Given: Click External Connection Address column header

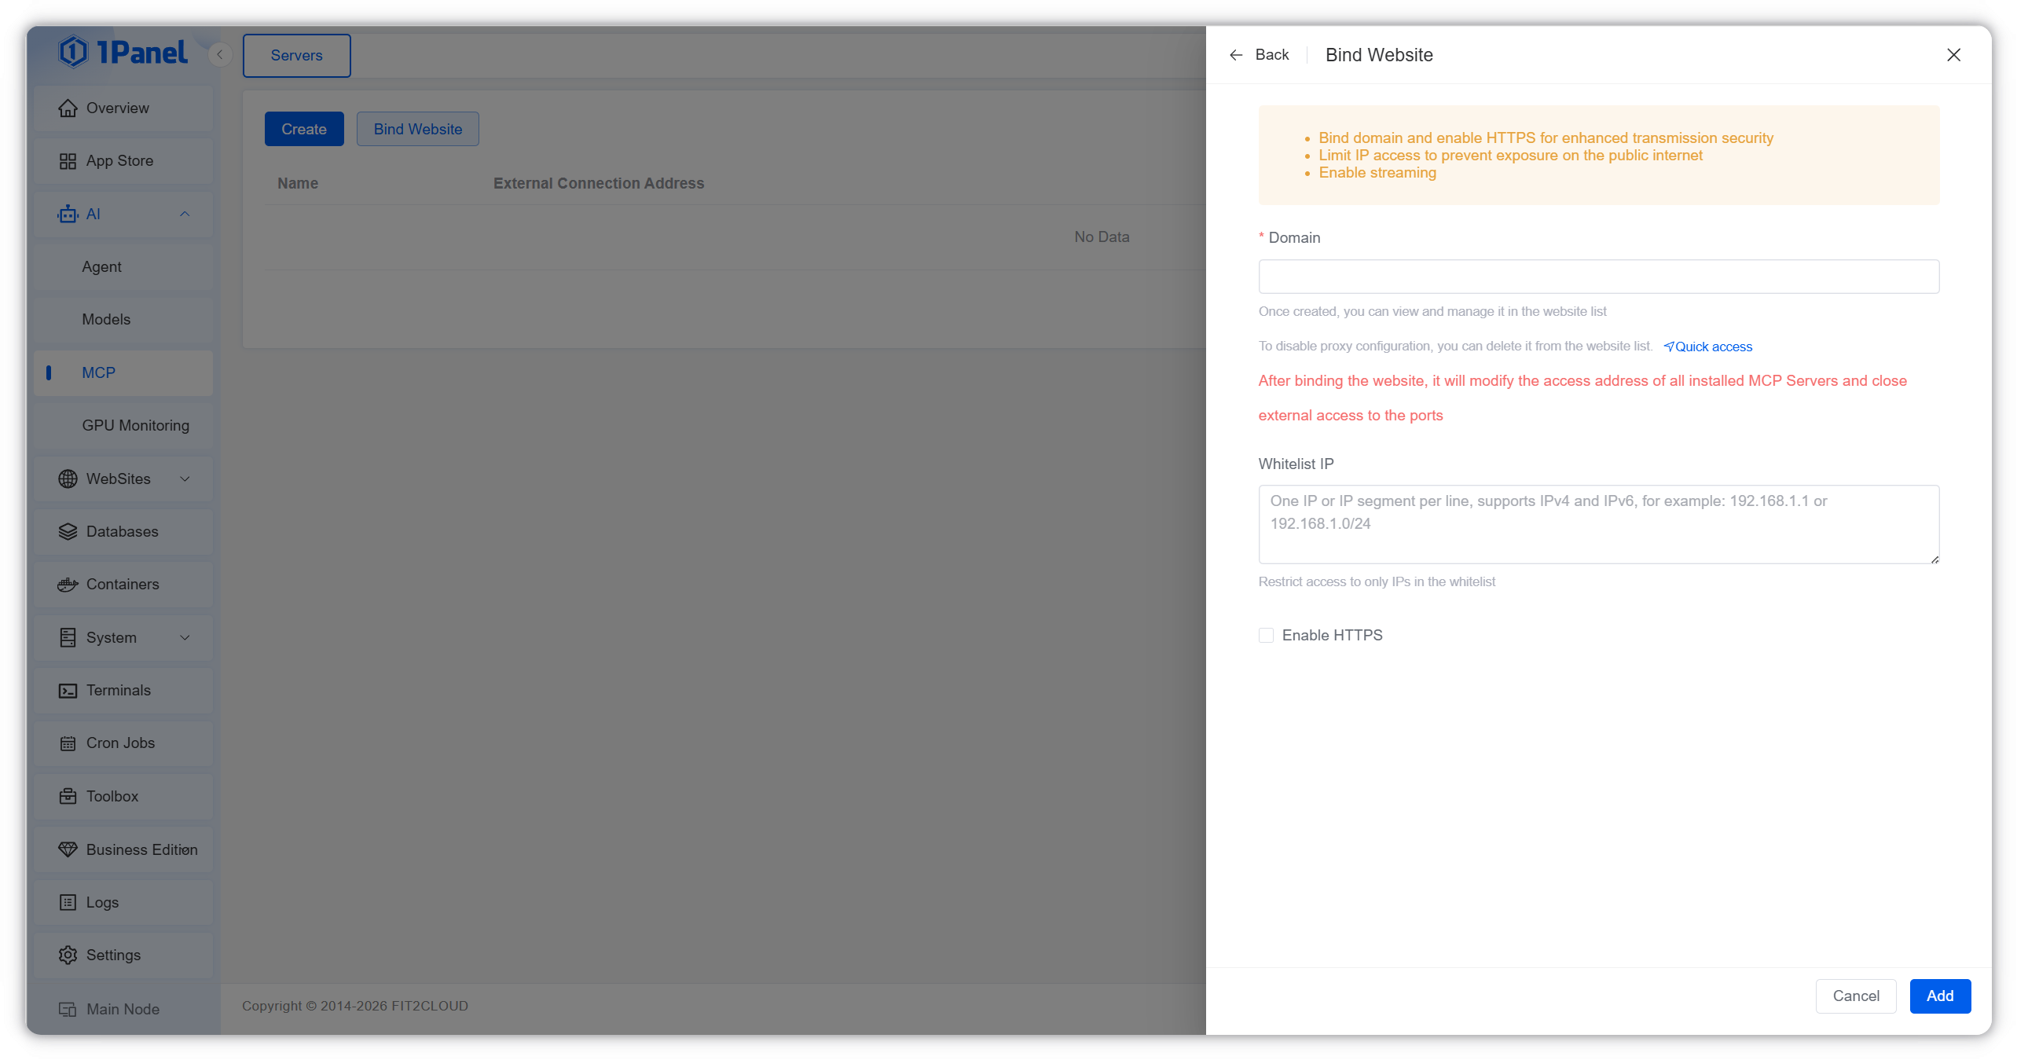Looking at the screenshot, I should tap(599, 183).
